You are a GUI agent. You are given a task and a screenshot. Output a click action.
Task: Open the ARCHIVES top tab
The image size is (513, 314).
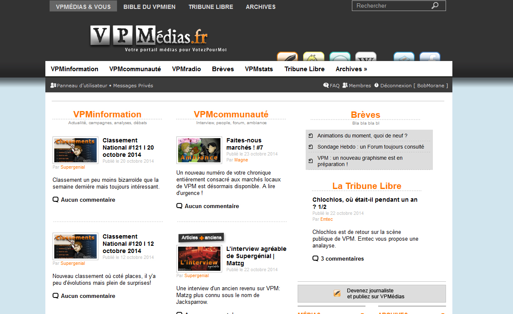pyautogui.click(x=261, y=7)
